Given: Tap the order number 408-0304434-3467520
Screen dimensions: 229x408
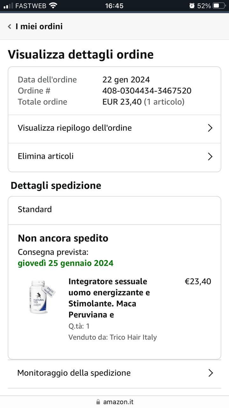Looking at the screenshot, I should [x=147, y=91].
